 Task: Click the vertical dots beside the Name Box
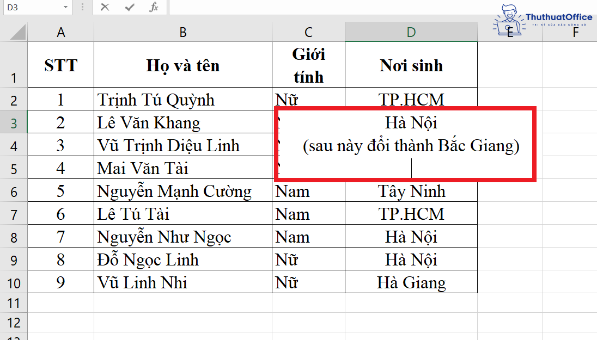pyautogui.click(x=82, y=8)
